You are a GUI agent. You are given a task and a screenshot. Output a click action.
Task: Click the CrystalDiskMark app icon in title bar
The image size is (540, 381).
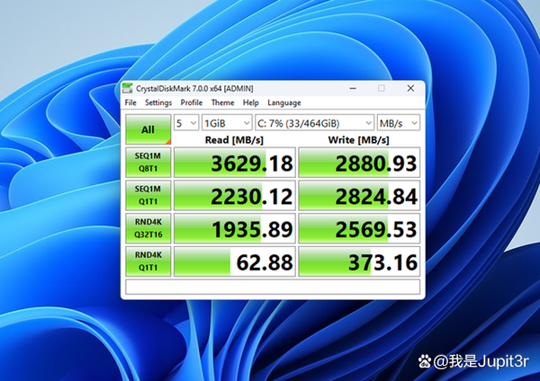[x=127, y=88]
